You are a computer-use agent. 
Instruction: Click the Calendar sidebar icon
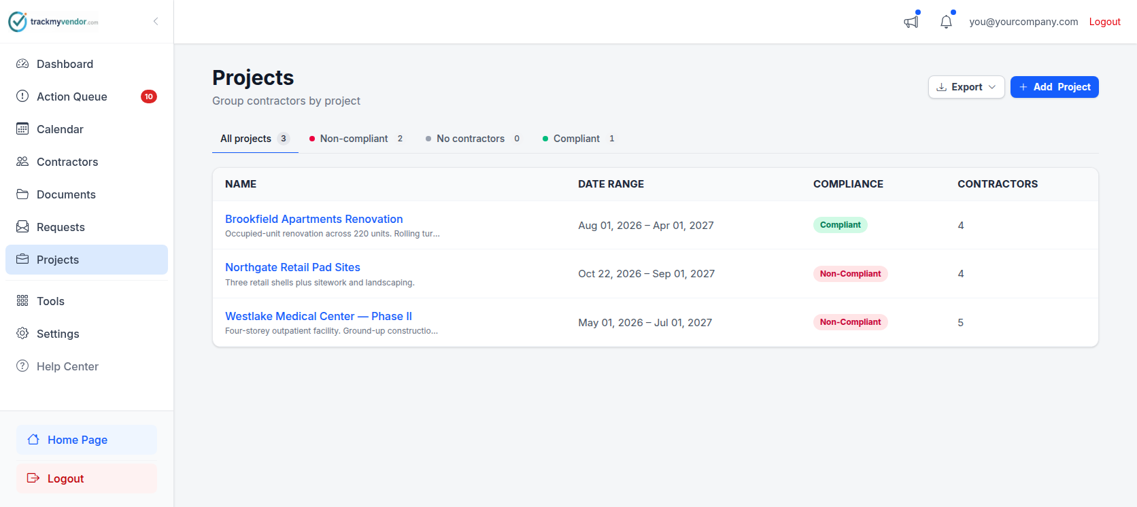[22, 129]
